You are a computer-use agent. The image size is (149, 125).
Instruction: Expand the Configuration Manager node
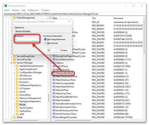pyautogui.click(x=14, y=72)
